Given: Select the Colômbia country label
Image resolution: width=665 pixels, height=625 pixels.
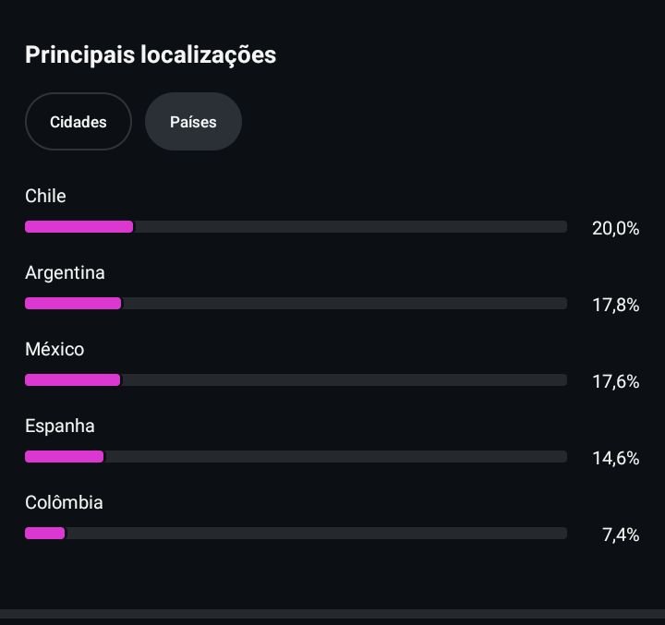Looking at the screenshot, I should [x=64, y=502].
